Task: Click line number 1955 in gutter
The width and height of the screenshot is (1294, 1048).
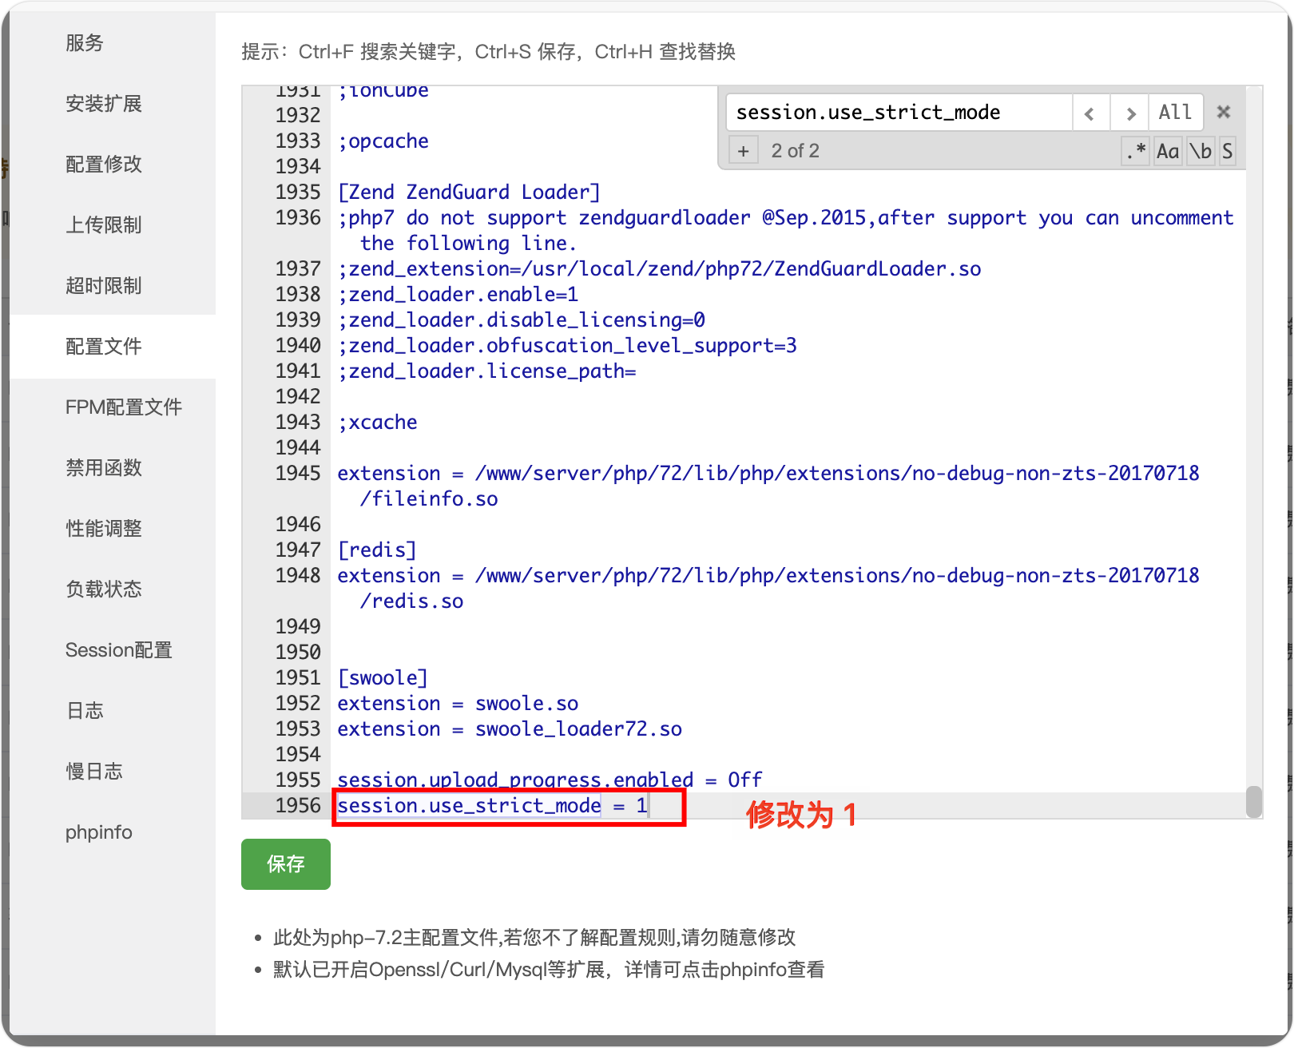Action: point(297,780)
